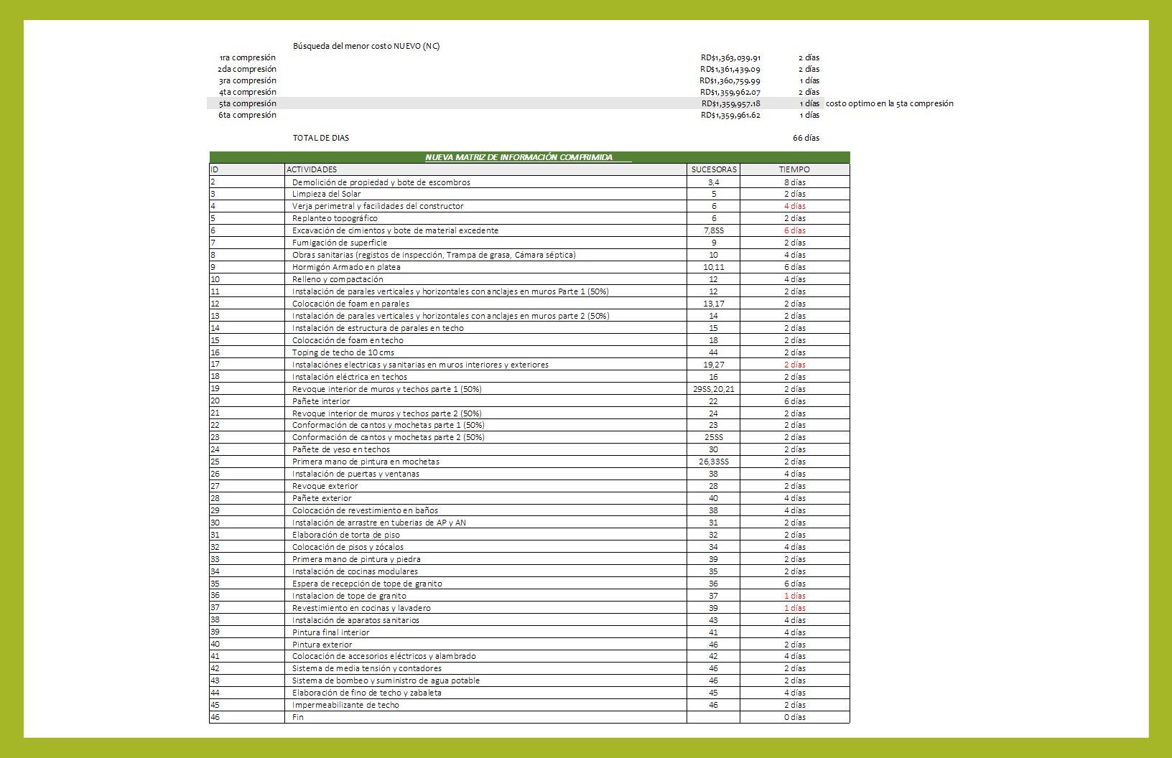Viewport: 1172px width, 758px height.
Task: Click the 'Búsqueda del menor costo NUEVO (NC)' heading
Action: click(366, 46)
